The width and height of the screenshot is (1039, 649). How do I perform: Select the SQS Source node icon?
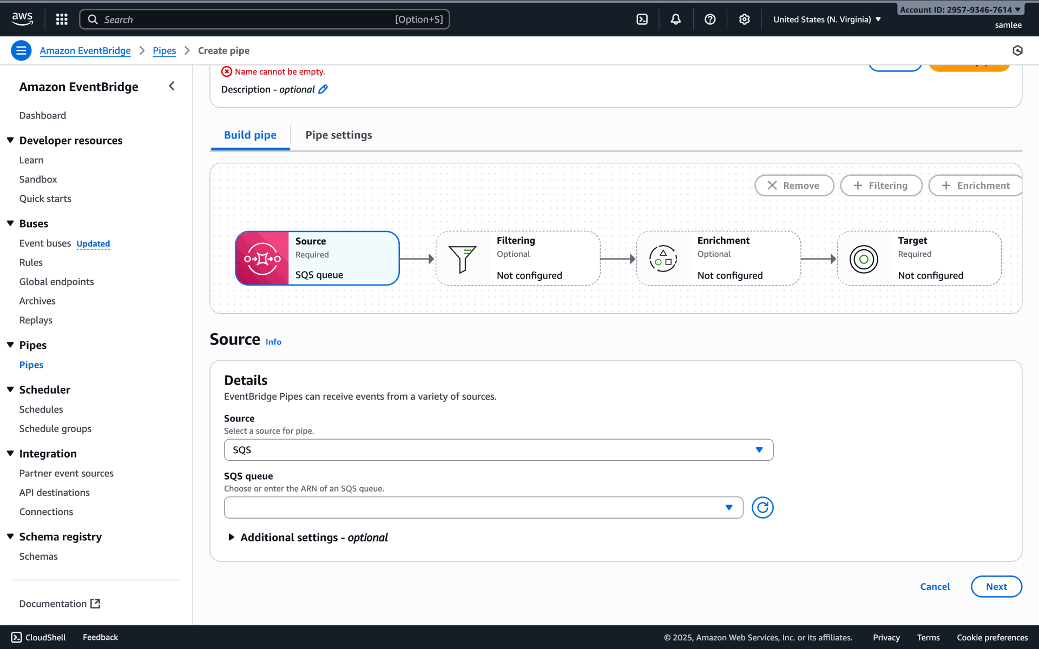coord(262,259)
